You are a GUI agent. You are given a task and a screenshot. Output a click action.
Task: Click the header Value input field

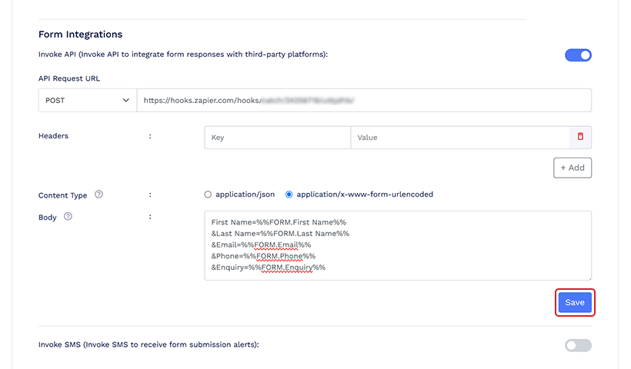pyautogui.click(x=459, y=137)
